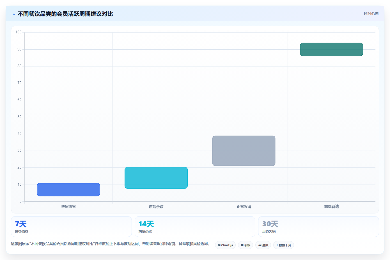Click the chart title 不同餐饮品类的会员活跃周期建议对比
Viewport: 390px width, 260px height.
point(65,14)
